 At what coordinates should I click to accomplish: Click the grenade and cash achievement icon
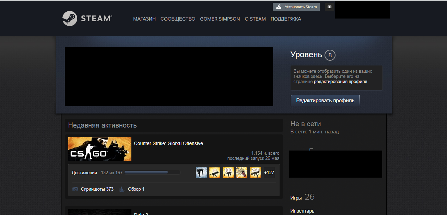pyautogui.click(x=242, y=173)
